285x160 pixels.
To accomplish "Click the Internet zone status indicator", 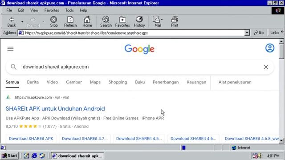I will coord(241,148).
